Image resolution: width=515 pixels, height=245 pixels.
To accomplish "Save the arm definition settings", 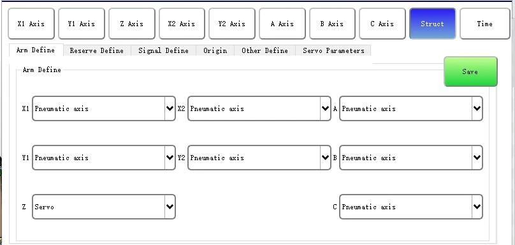I will (470, 71).
